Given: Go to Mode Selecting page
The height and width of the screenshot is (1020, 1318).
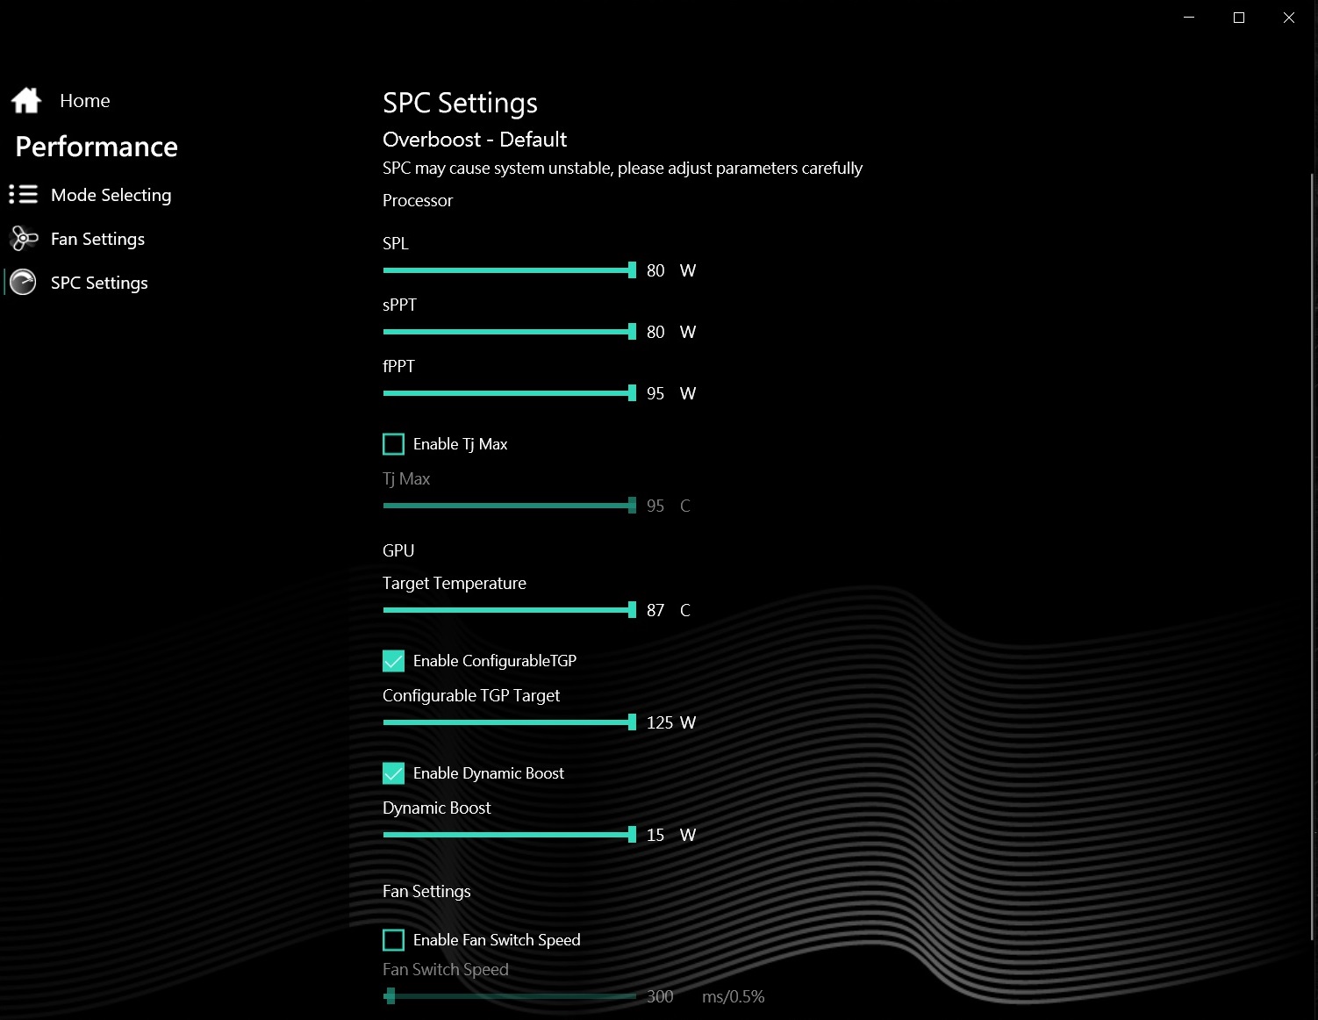Looking at the screenshot, I should click(x=111, y=195).
